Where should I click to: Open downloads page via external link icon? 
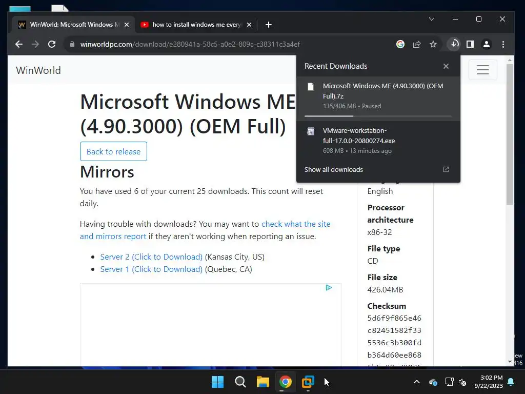[x=446, y=169]
